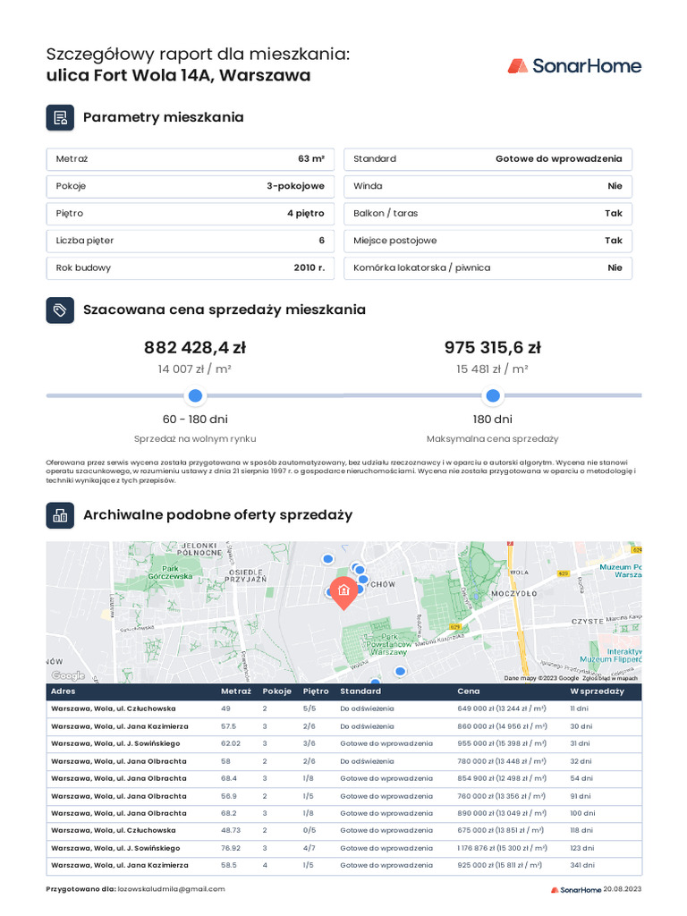Click the Metraż 63 m² parameter box

point(190,159)
